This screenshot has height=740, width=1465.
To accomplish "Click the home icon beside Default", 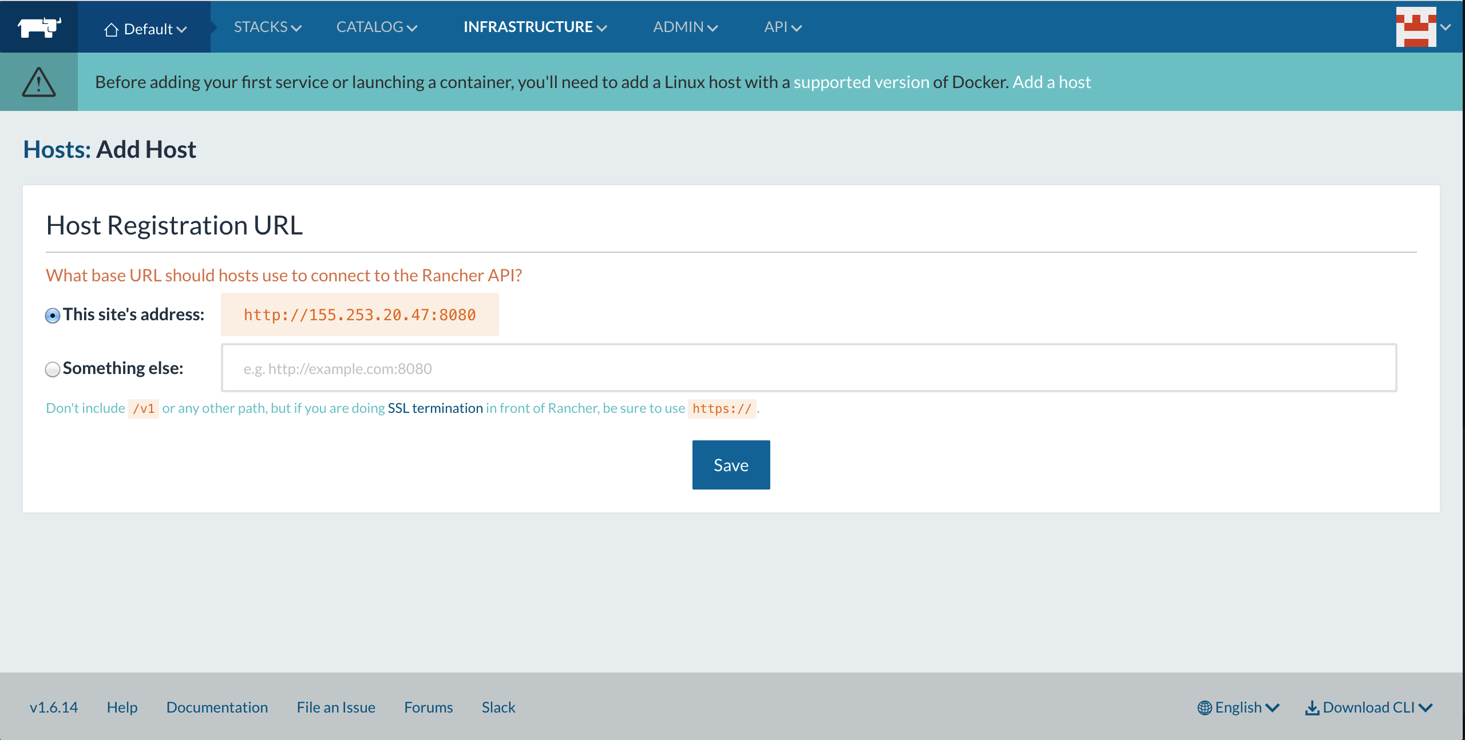I will click(111, 29).
